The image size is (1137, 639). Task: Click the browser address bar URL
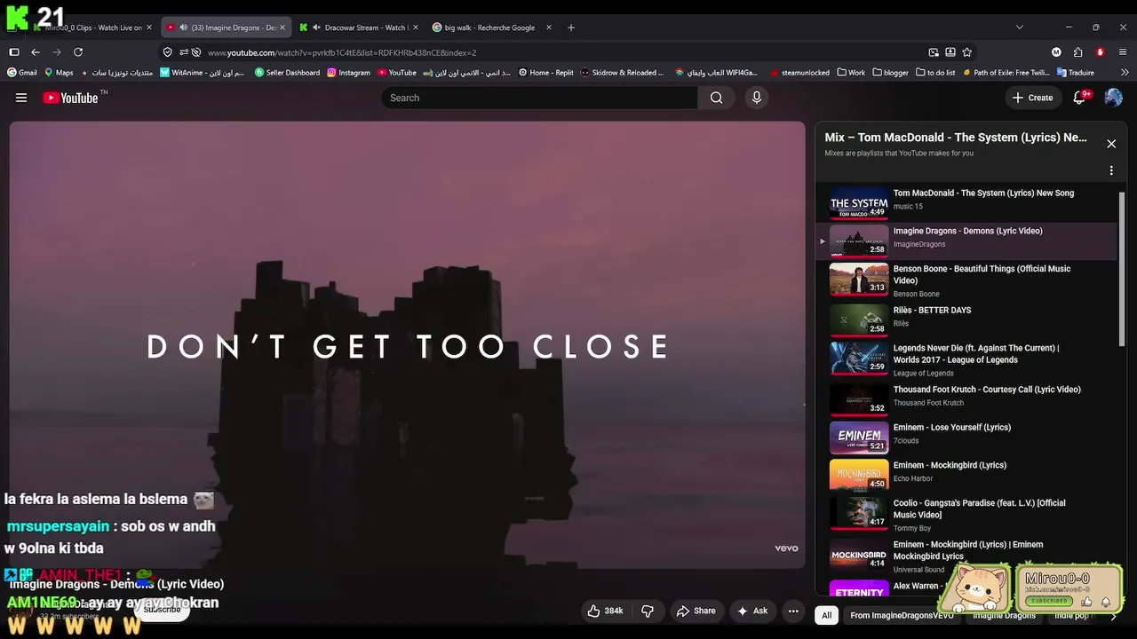click(342, 52)
